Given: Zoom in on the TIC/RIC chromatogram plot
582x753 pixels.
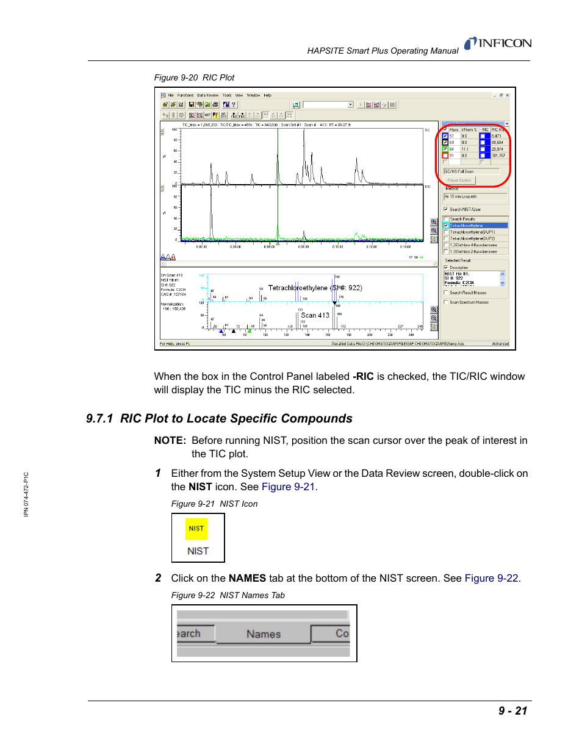Looking at the screenshot, I should coord(434,222).
